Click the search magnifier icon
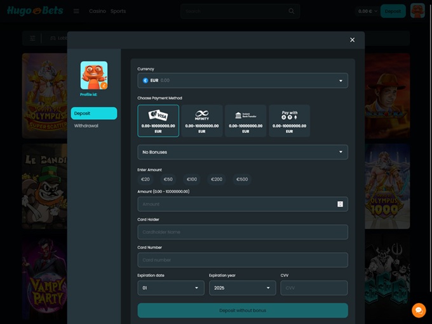The image size is (432, 324). 292,11
